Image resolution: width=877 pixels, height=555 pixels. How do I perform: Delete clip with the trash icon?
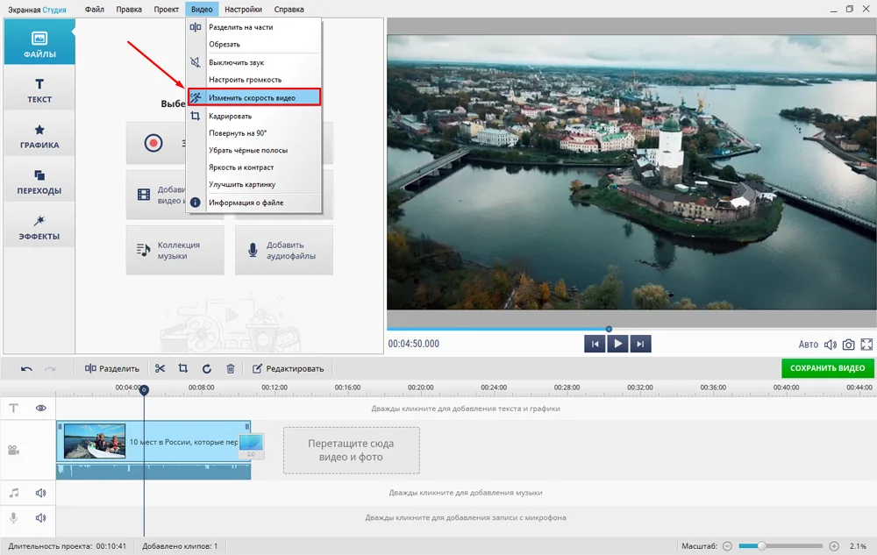(x=231, y=369)
